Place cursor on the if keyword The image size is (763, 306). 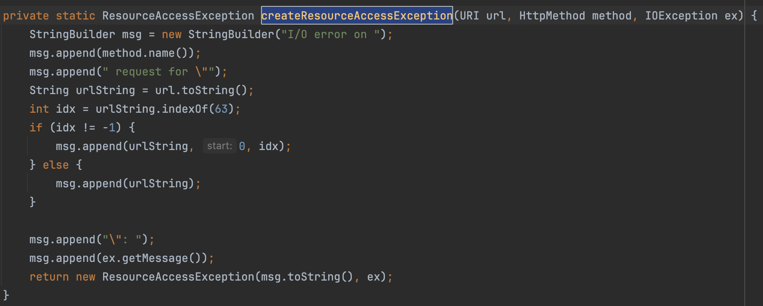pyautogui.click(x=36, y=128)
